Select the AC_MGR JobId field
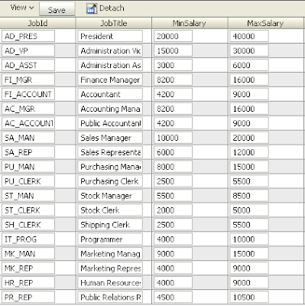The height and width of the screenshot is (306, 305). pyautogui.click(x=28, y=109)
